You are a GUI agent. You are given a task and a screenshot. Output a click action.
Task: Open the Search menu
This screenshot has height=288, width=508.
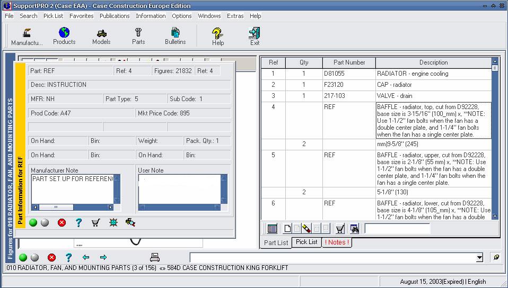click(29, 16)
